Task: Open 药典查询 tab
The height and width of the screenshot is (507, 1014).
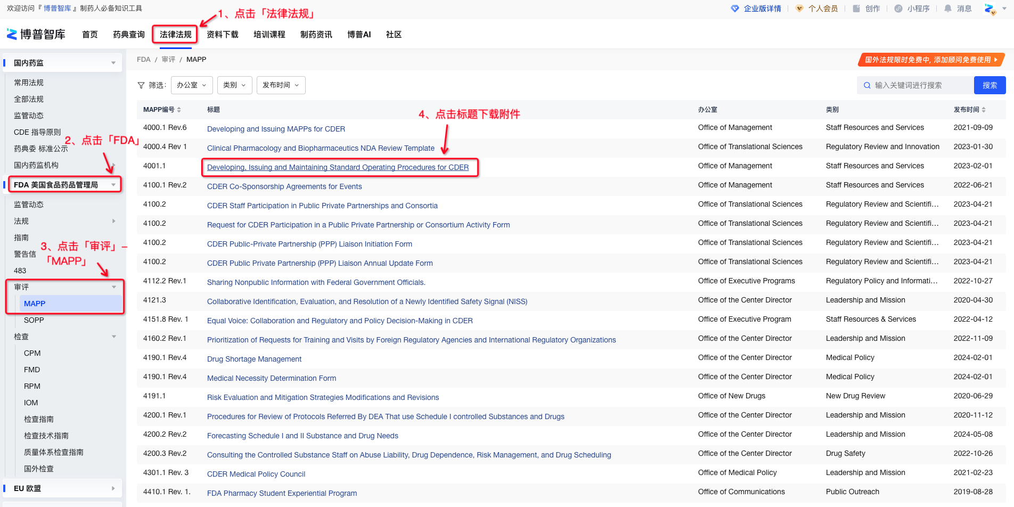Action: [129, 35]
